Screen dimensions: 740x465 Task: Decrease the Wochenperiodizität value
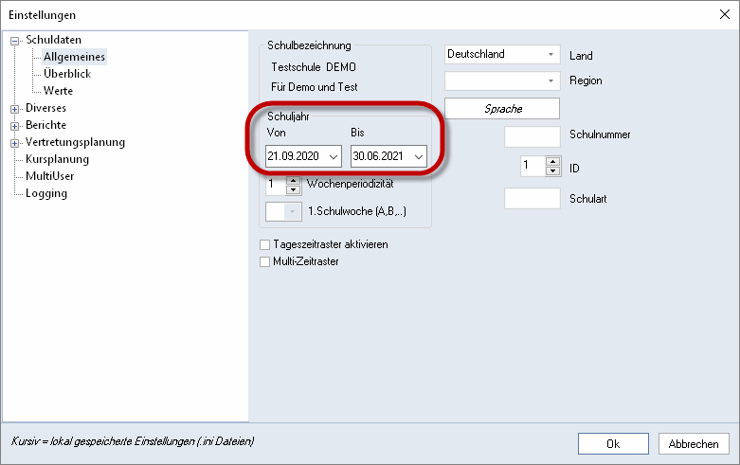point(293,189)
